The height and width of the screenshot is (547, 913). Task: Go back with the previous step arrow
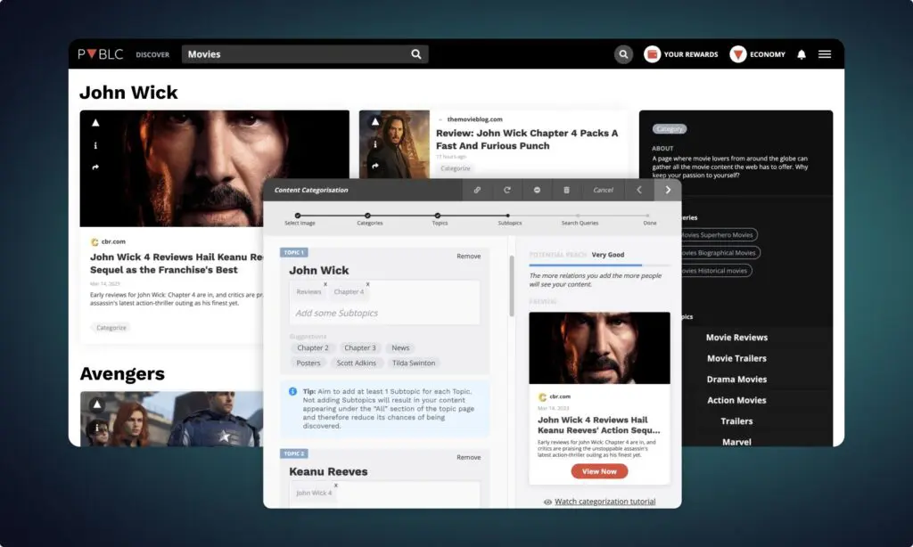(x=638, y=190)
